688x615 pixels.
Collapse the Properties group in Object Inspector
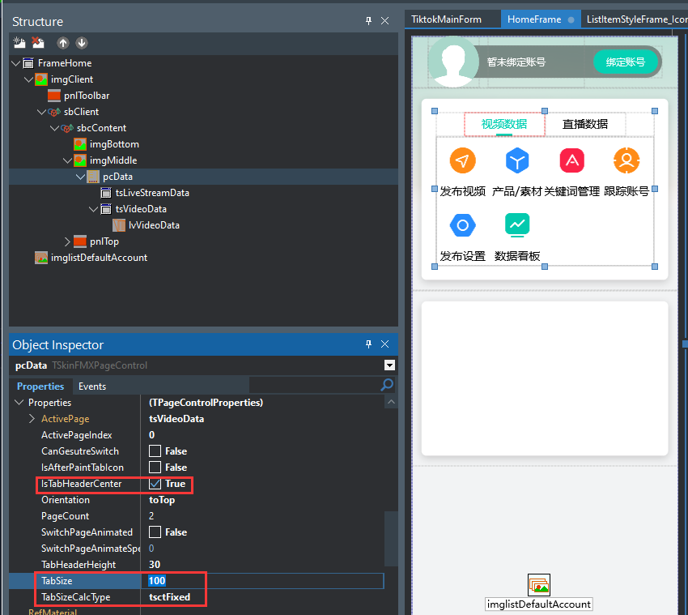[19, 403]
